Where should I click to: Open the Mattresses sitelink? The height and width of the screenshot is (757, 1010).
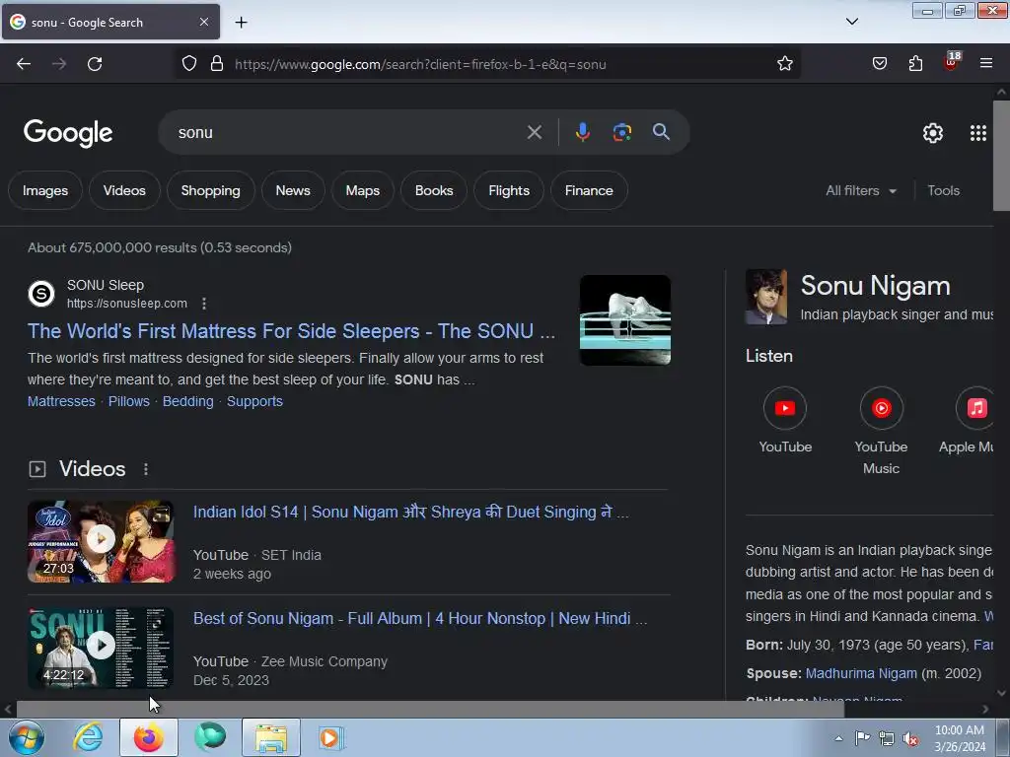coord(61,401)
